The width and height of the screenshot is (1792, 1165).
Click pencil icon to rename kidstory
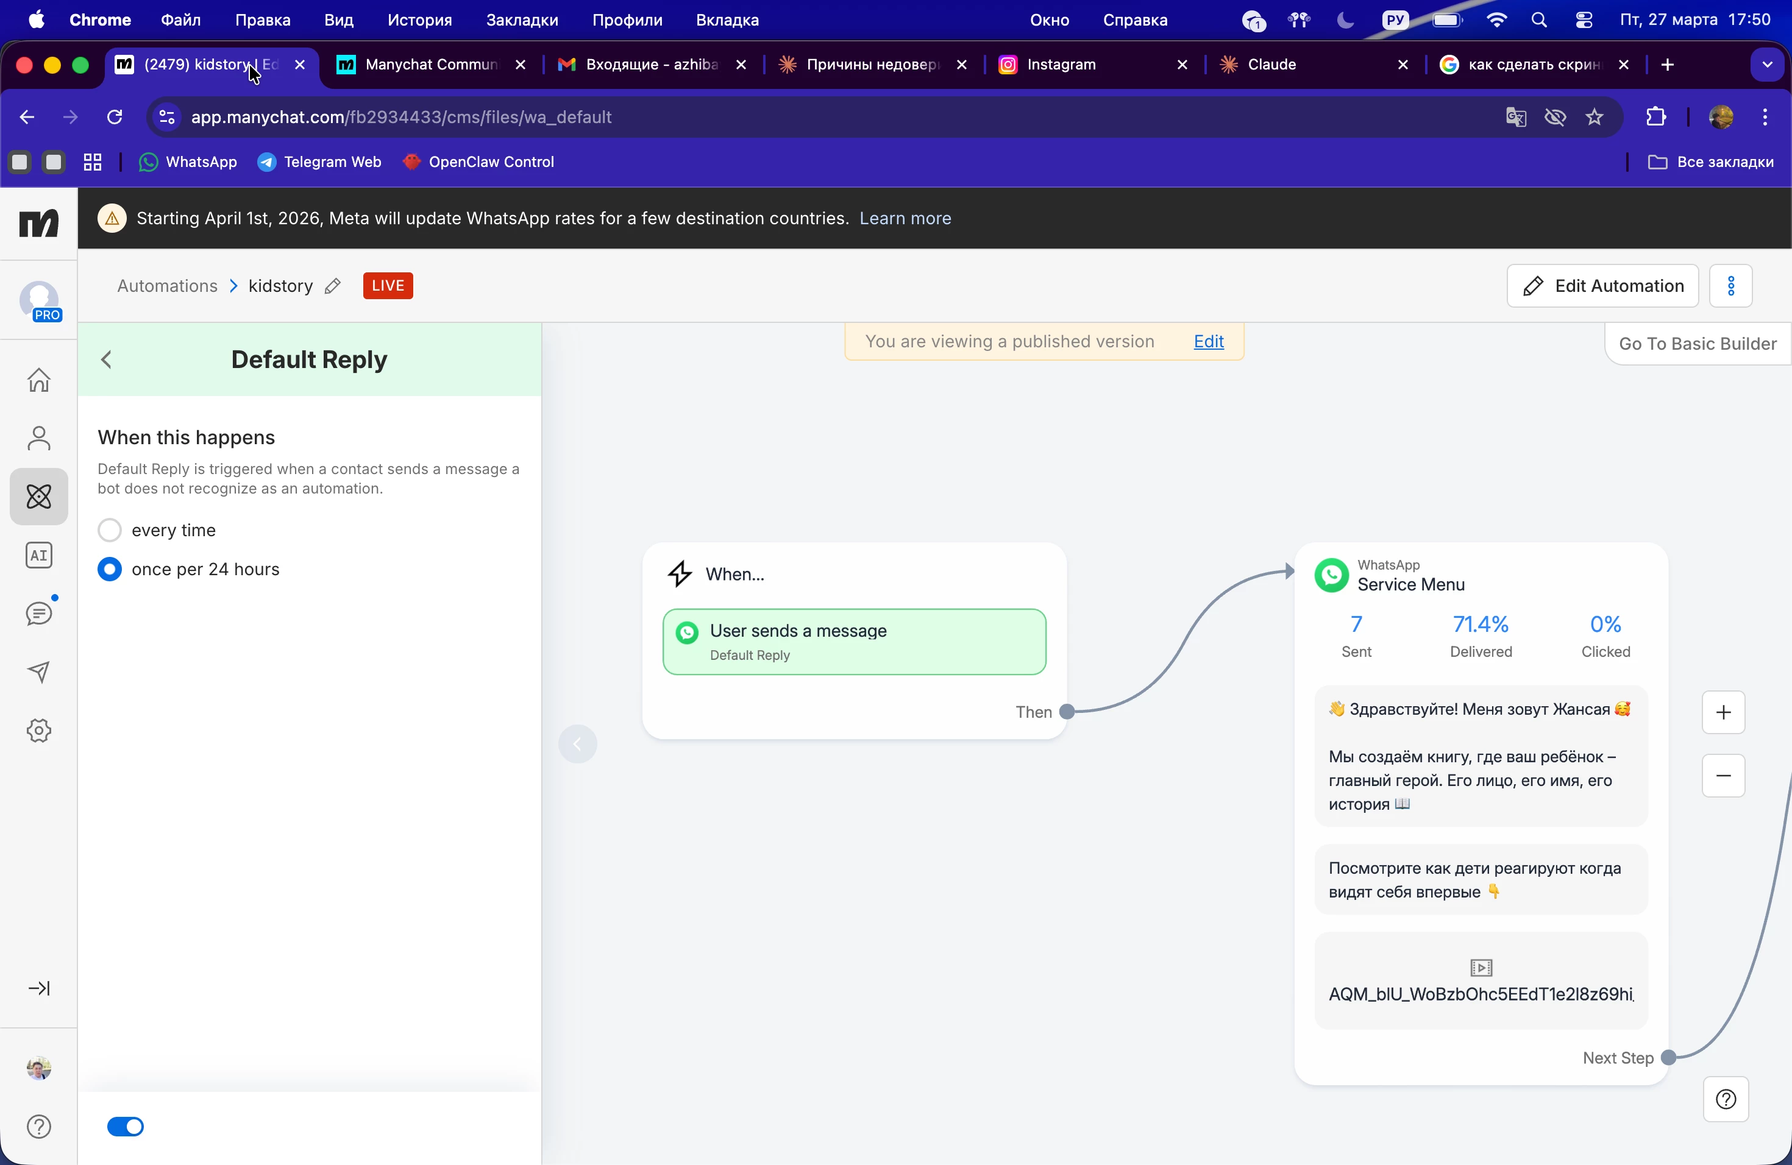332,286
